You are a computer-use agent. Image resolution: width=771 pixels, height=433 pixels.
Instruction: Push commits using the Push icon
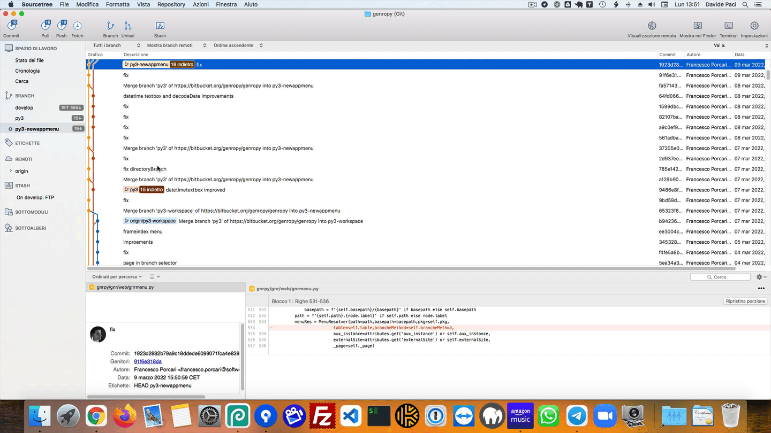pyautogui.click(x=62, y=26)
